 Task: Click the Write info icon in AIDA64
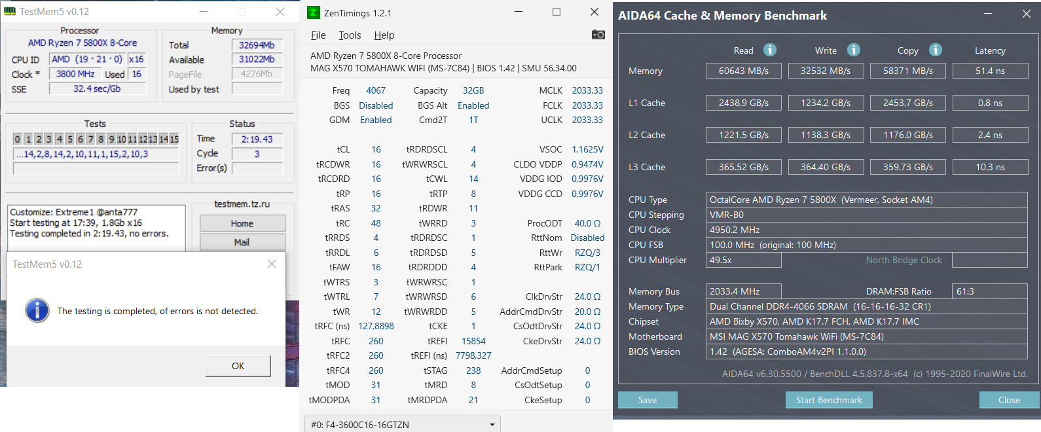tap(854, 50)
